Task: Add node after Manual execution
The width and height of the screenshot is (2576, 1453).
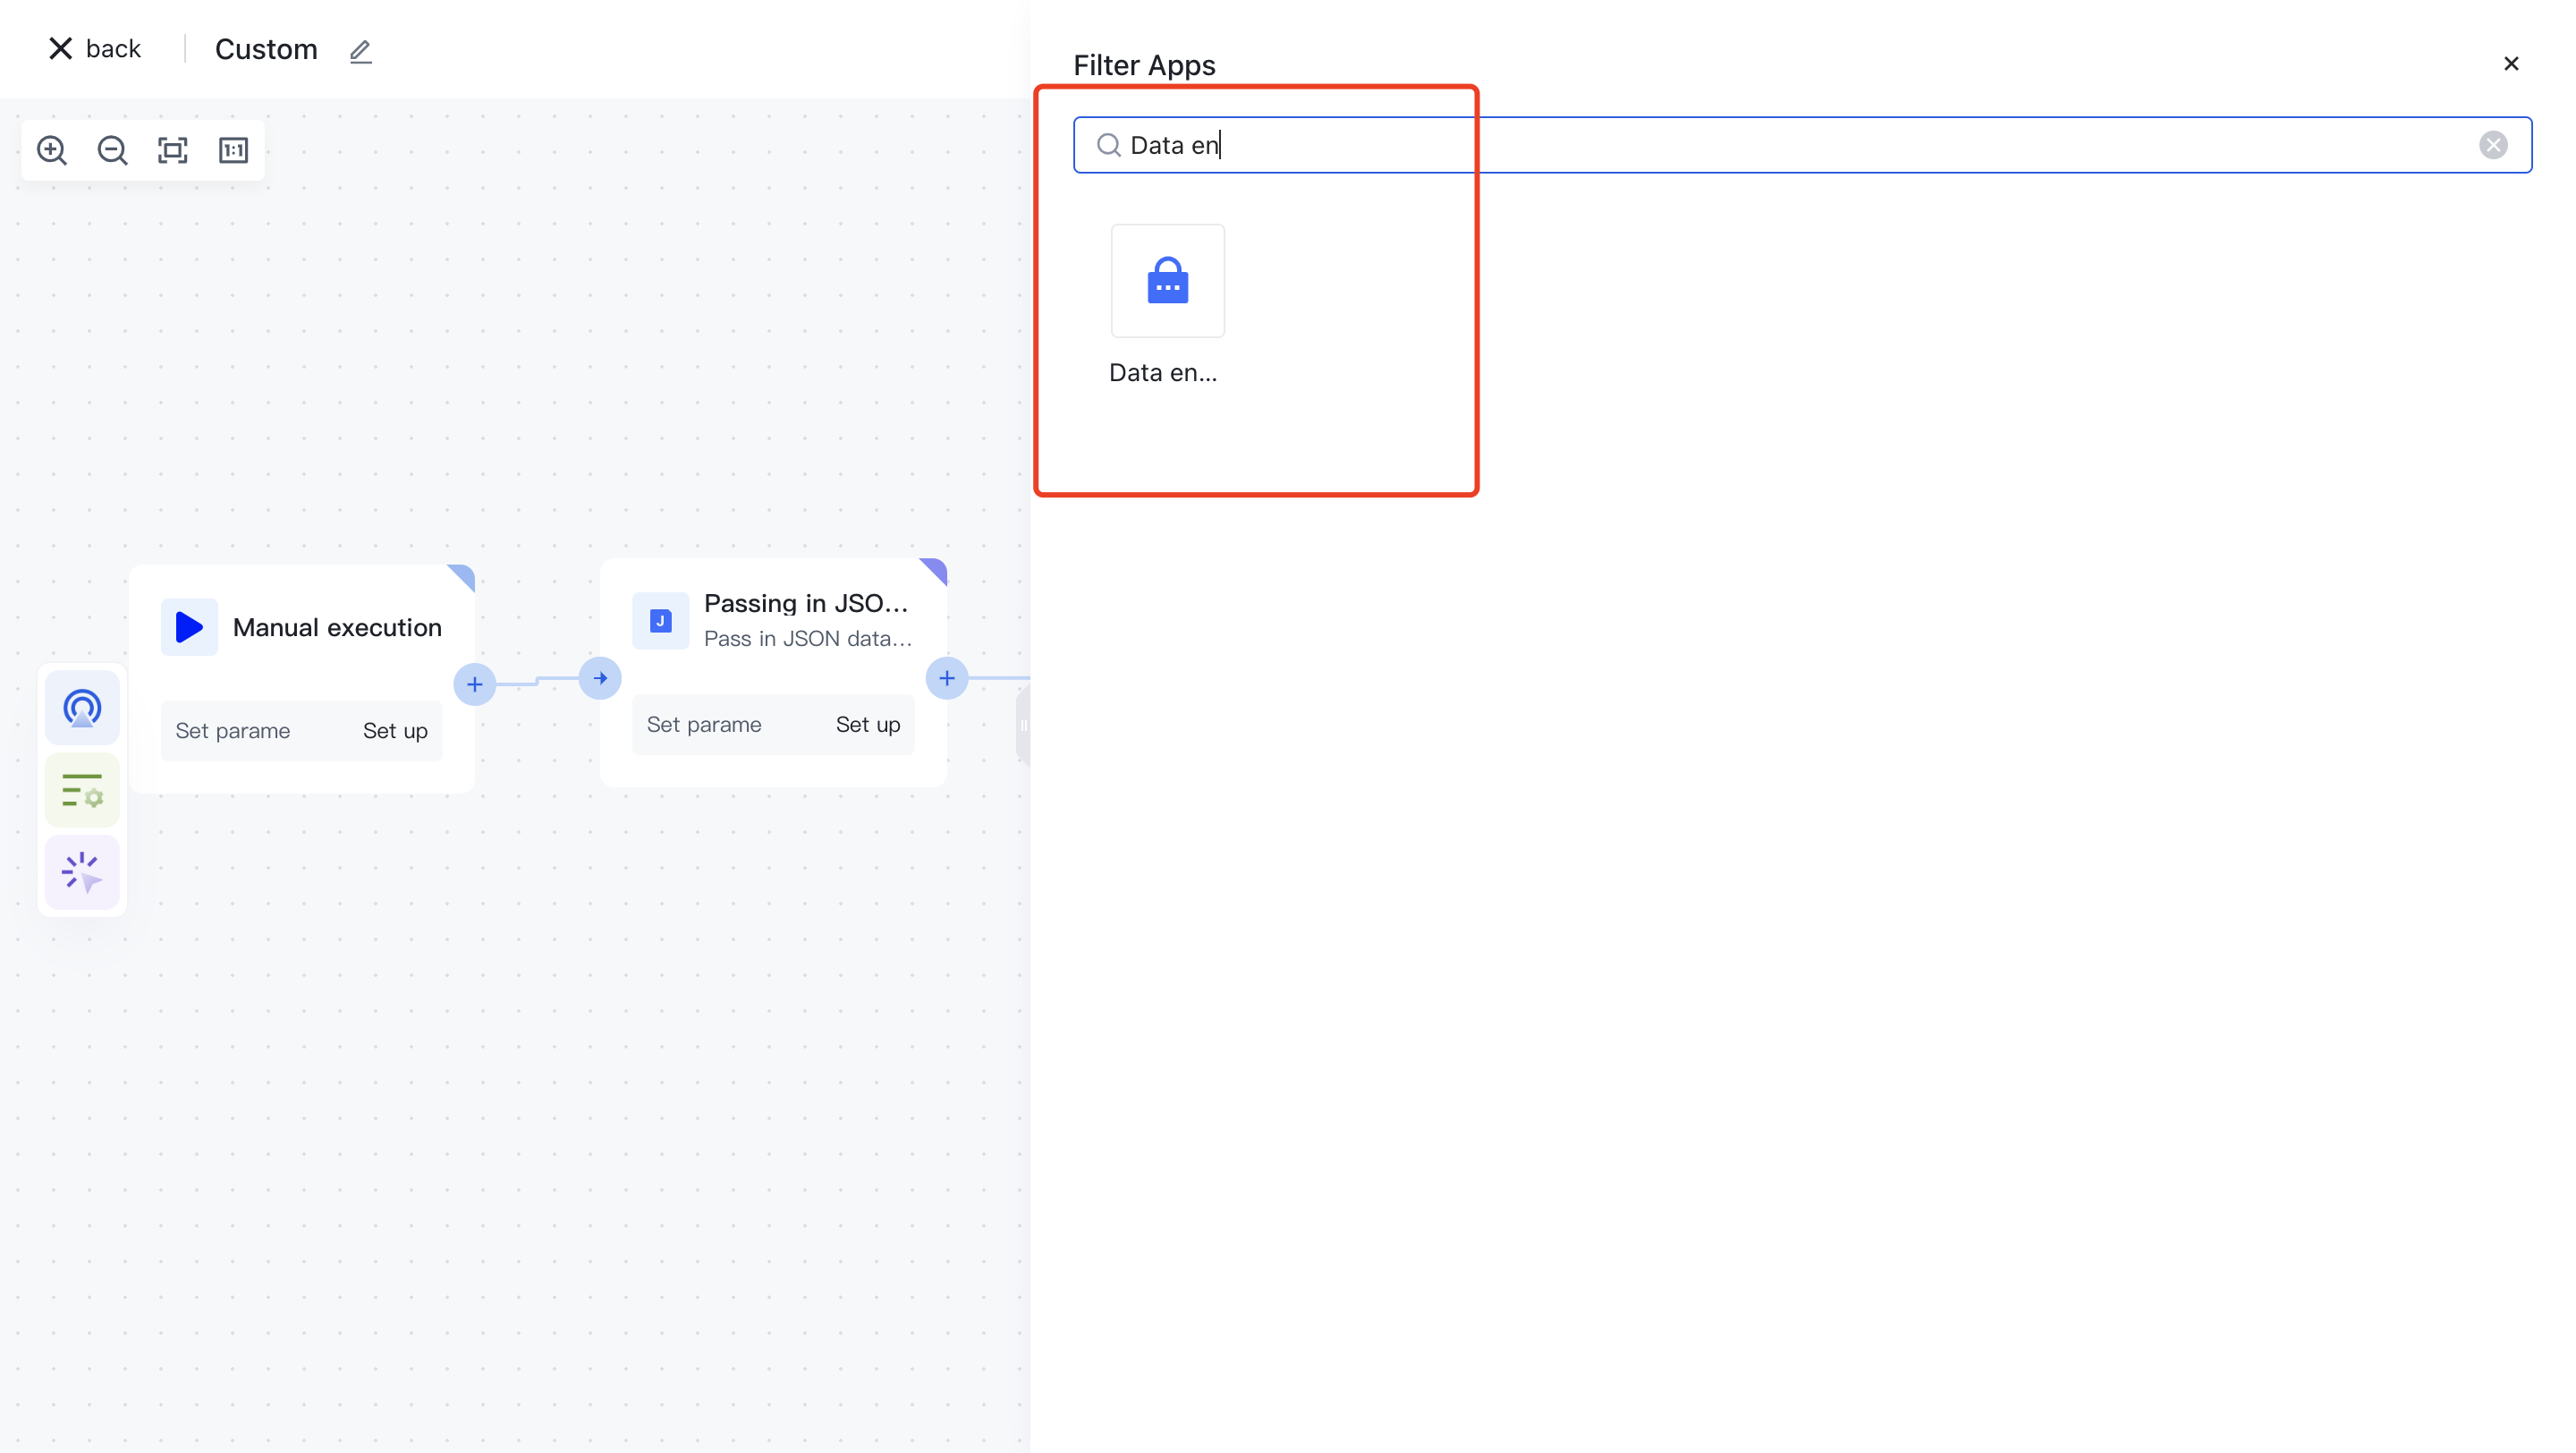Action: coord(475,685)
